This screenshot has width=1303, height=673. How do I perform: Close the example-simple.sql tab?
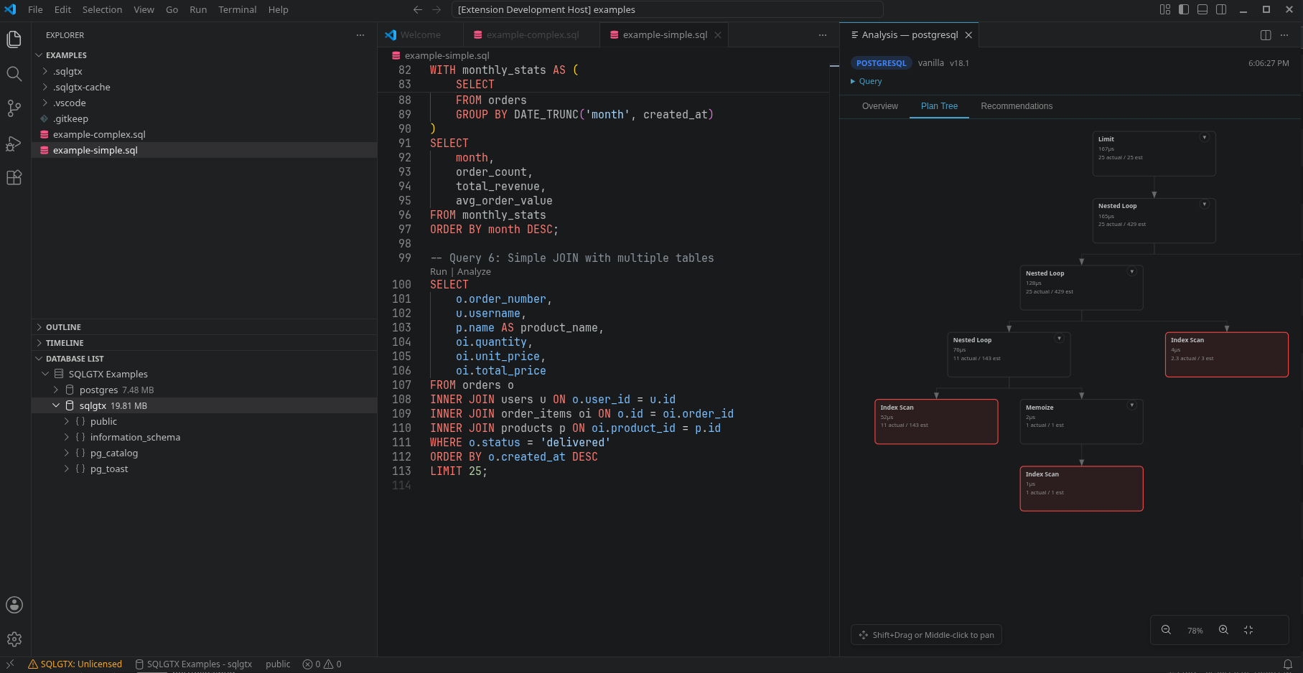[x=718, y=35]
